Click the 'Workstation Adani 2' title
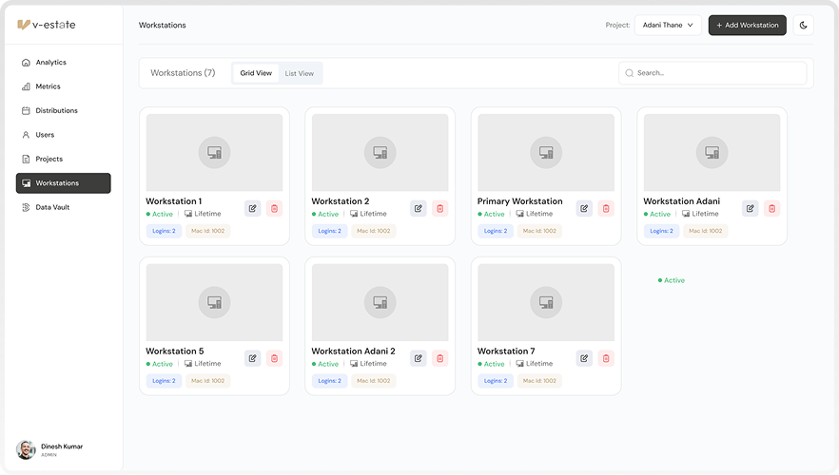 (353, 351)
